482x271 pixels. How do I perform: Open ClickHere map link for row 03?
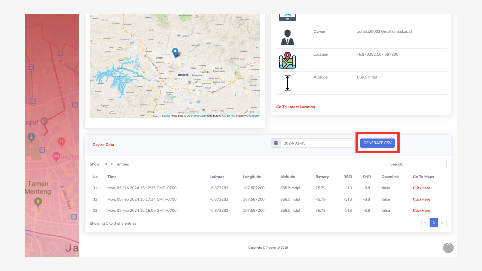(x=421, y=211)
